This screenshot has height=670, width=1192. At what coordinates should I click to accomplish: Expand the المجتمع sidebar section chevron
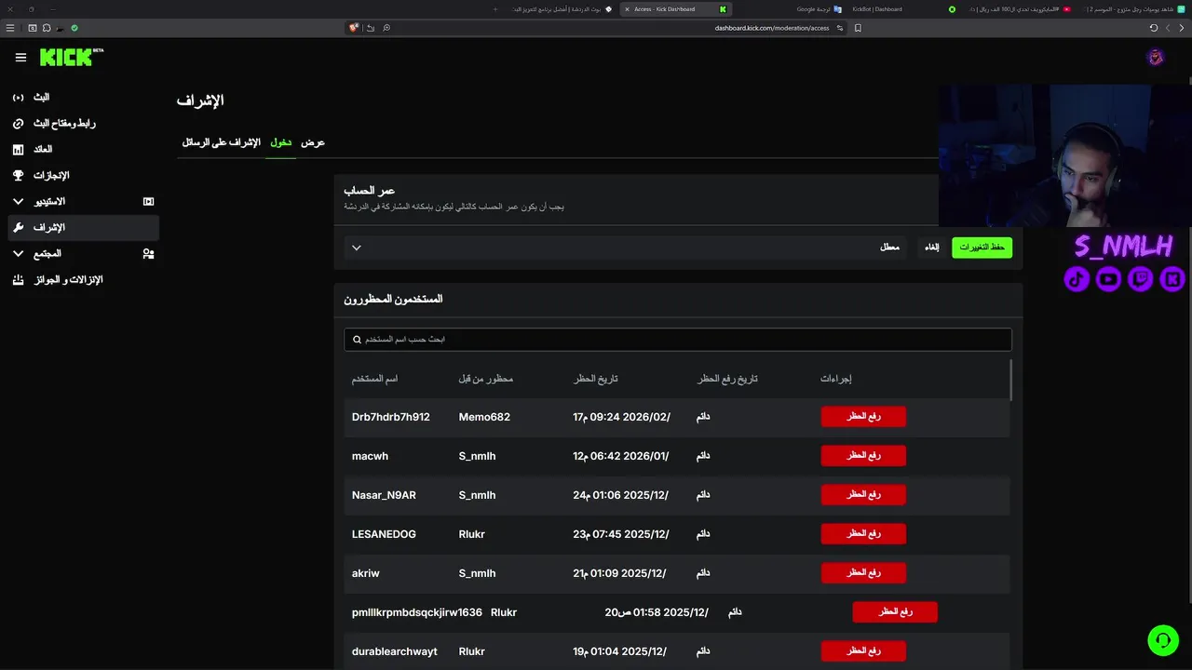pyautogui.click(x=19, y=253)
